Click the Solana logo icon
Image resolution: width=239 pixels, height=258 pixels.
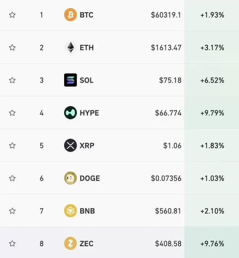[x=70, y=80]
